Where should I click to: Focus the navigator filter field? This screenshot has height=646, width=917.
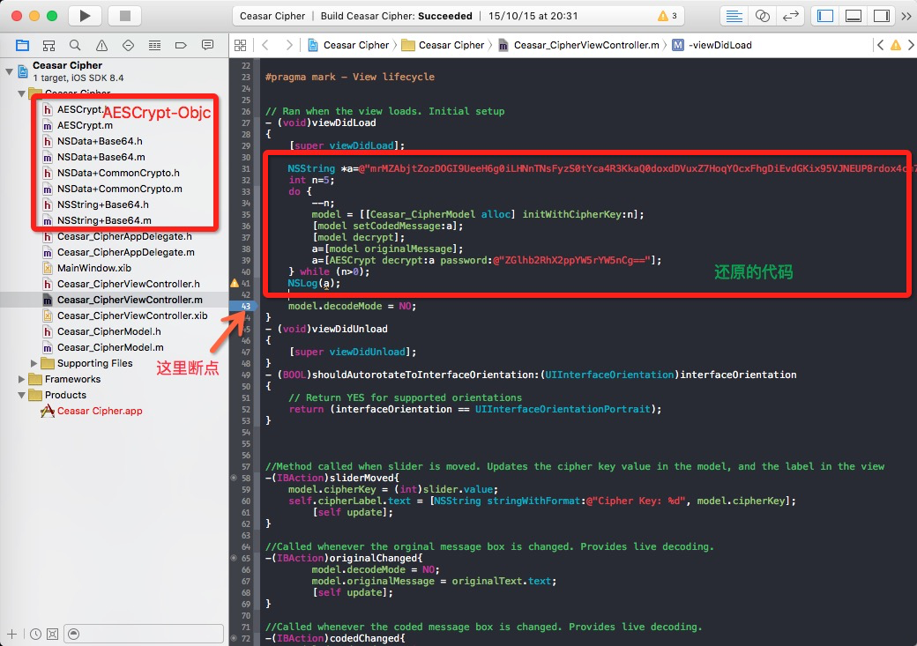pyautogui.click(x=143, y=634)
